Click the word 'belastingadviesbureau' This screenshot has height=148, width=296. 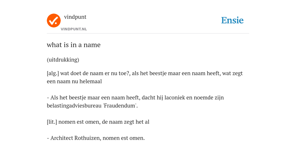[74, 106]
